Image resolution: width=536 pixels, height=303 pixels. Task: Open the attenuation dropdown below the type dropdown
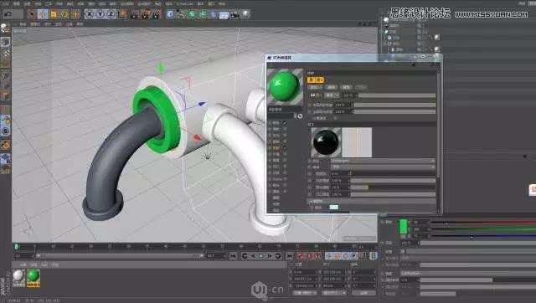(x=383, y=167)
